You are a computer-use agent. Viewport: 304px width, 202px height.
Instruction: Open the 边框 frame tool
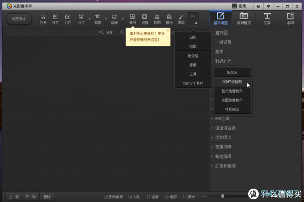pyautogui.click(x=145, y=19)
